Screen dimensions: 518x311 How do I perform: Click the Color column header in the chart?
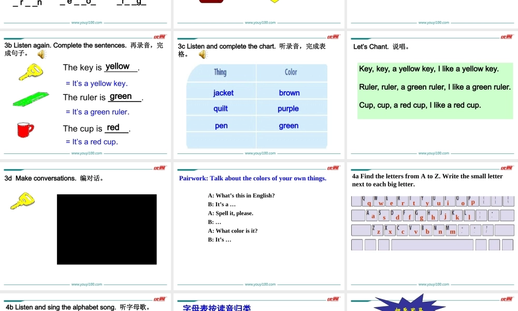pyautogui.click(x=291, y=73)
